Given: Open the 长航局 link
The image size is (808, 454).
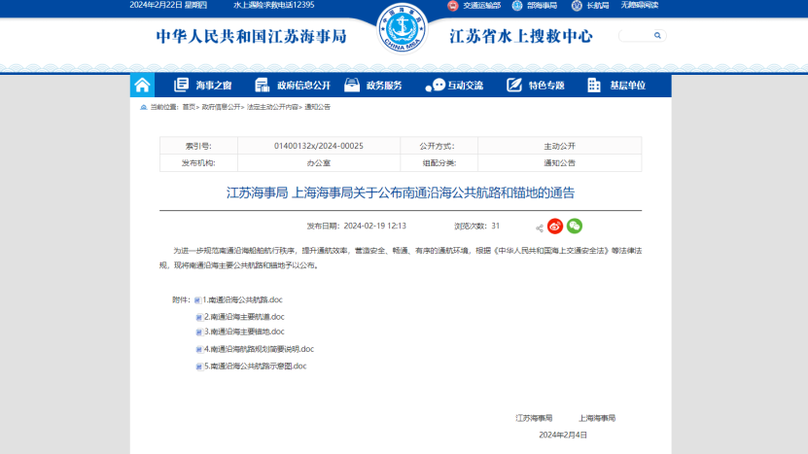Looking at the screenshot, I should (598, 5).
